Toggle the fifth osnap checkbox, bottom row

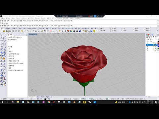click(x=144, y=30)
